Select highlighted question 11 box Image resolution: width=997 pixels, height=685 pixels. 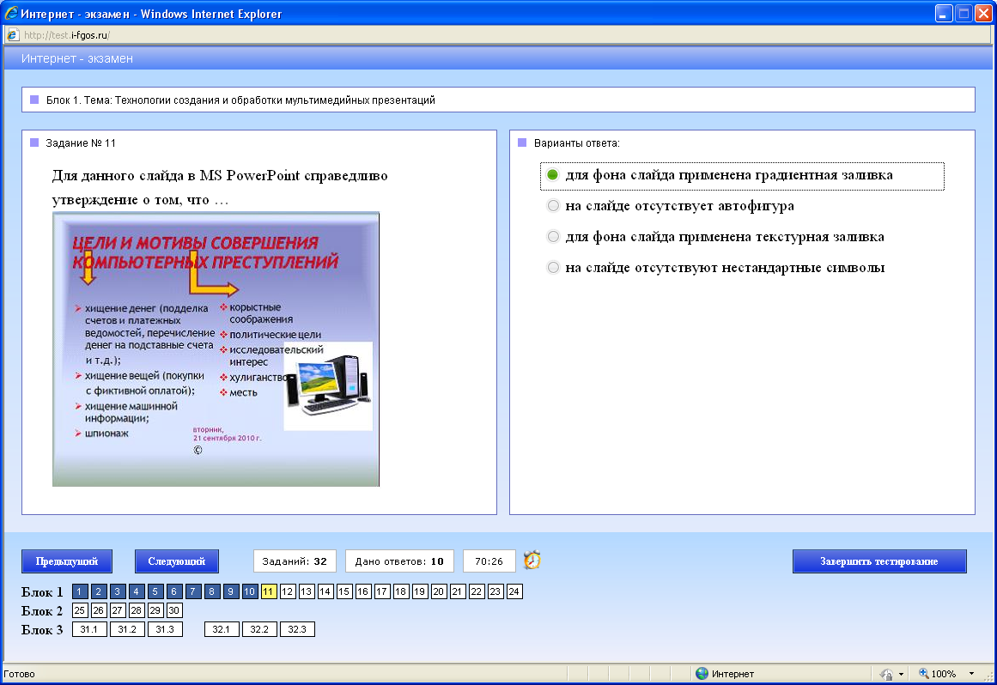[x=268, y=591]
